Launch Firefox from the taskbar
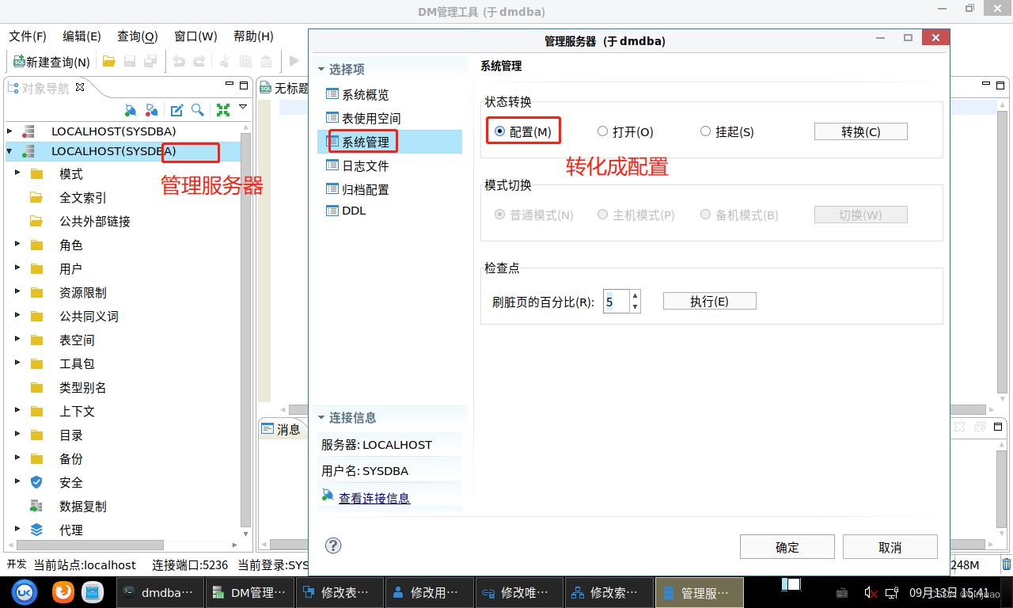 [x=63, y=591]
